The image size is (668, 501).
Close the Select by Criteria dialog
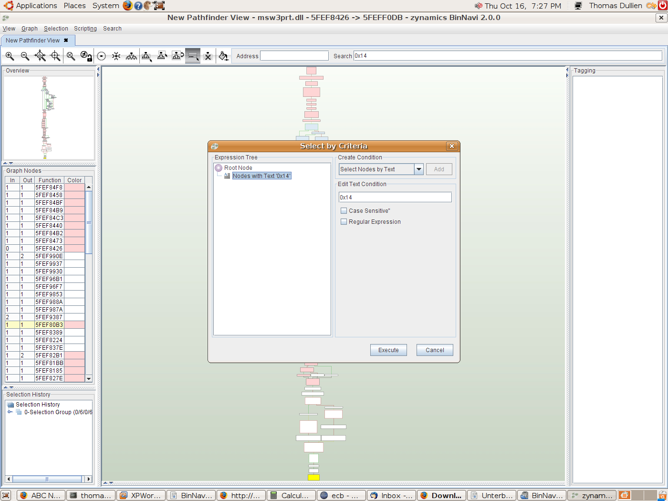click(452, 146)
